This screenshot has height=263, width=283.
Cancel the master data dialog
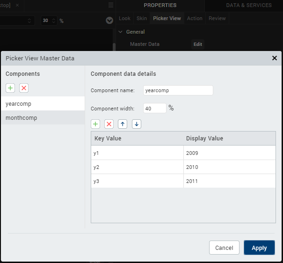click(224, 248)
